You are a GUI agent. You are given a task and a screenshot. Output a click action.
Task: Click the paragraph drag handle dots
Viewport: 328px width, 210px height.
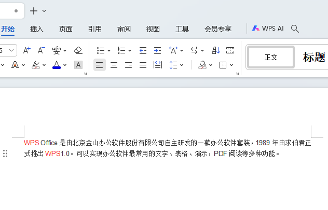(x=5, y=153)
